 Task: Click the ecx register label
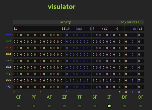(8, 47)
